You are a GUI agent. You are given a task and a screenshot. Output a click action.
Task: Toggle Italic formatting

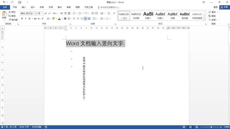(26, 19)
